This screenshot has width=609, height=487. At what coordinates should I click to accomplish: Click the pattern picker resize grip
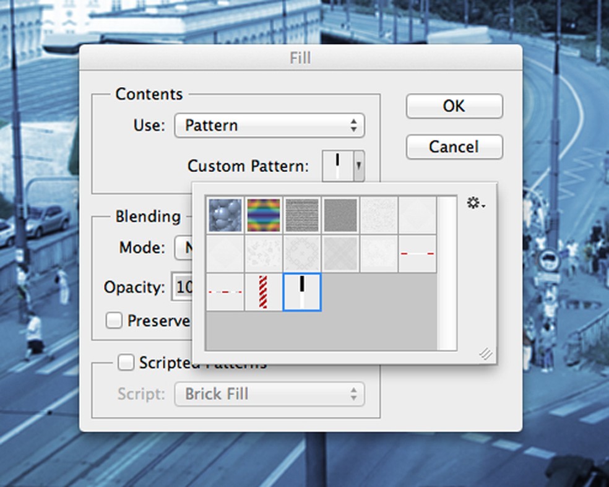pyautogui.click(x=486, y=354)
